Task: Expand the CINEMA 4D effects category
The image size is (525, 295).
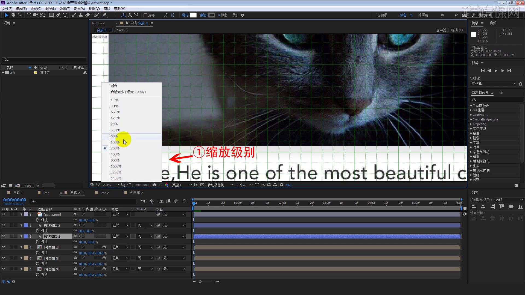Action: [x=471, y=115]
